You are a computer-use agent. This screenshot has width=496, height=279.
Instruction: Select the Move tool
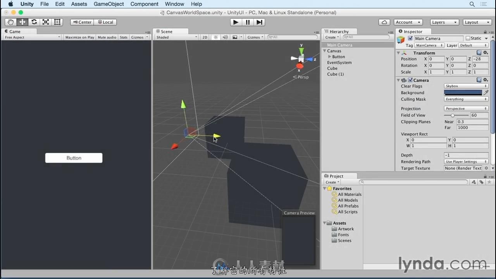click(x=22, y=22)
